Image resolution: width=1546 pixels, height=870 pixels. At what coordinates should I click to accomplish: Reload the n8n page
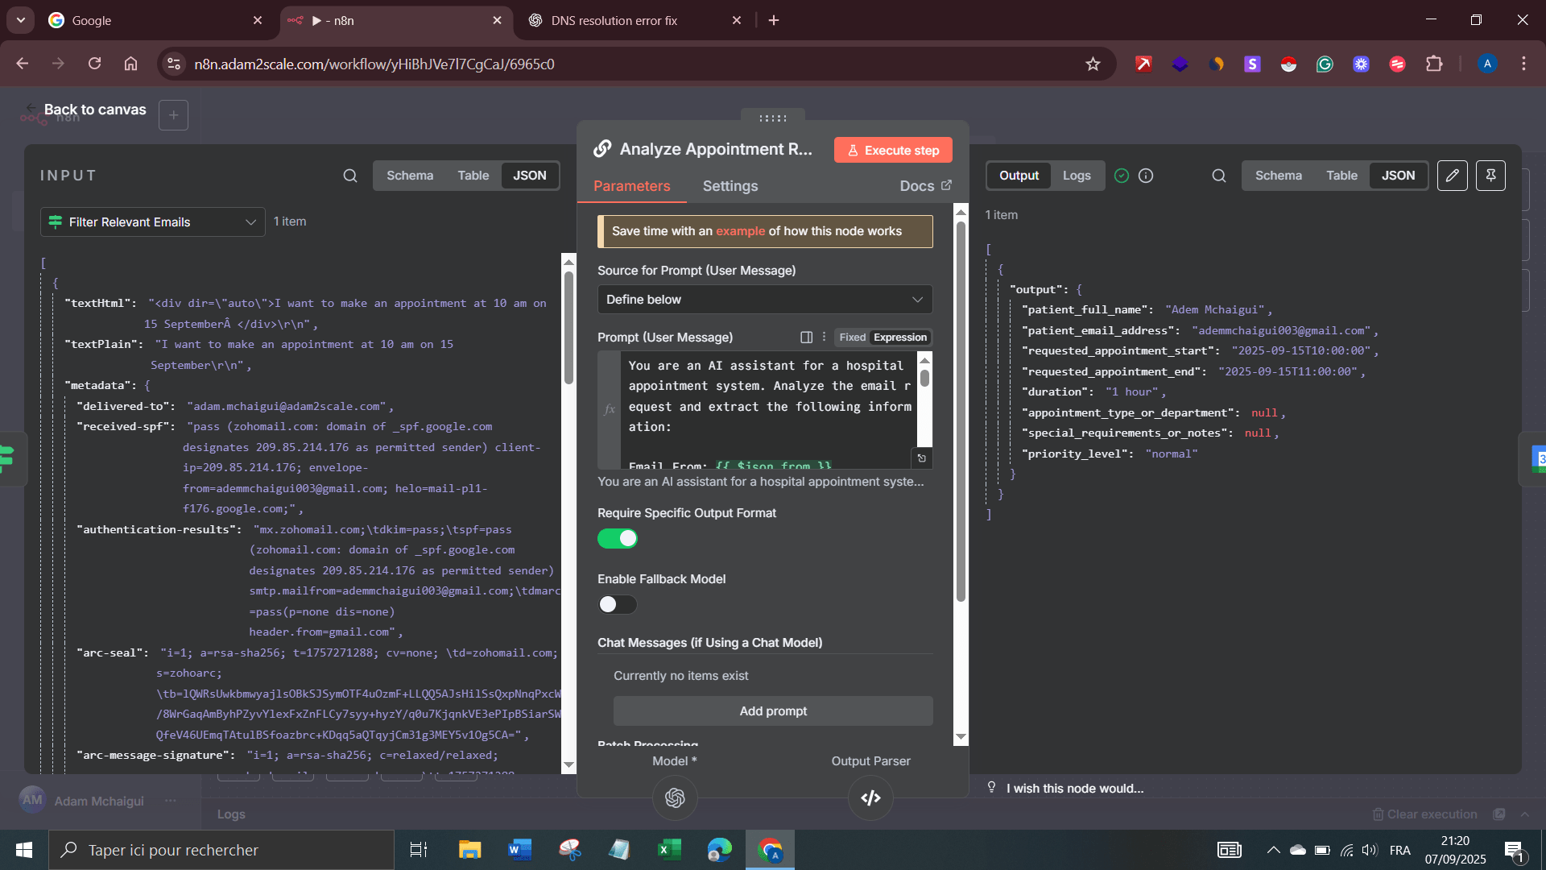[94, 64]
